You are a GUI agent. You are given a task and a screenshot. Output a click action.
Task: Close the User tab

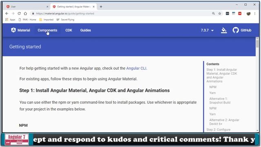pyautogui.click(x=47, y=7)
